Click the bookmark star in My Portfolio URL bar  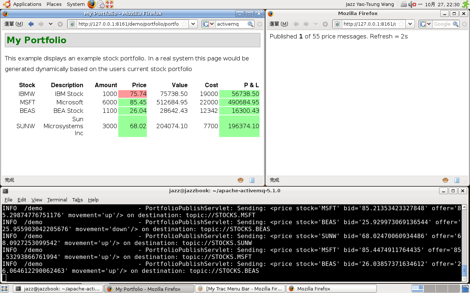click(x=184, y=24)
